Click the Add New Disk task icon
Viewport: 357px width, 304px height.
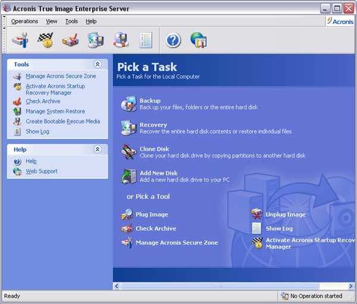[129, 176]
